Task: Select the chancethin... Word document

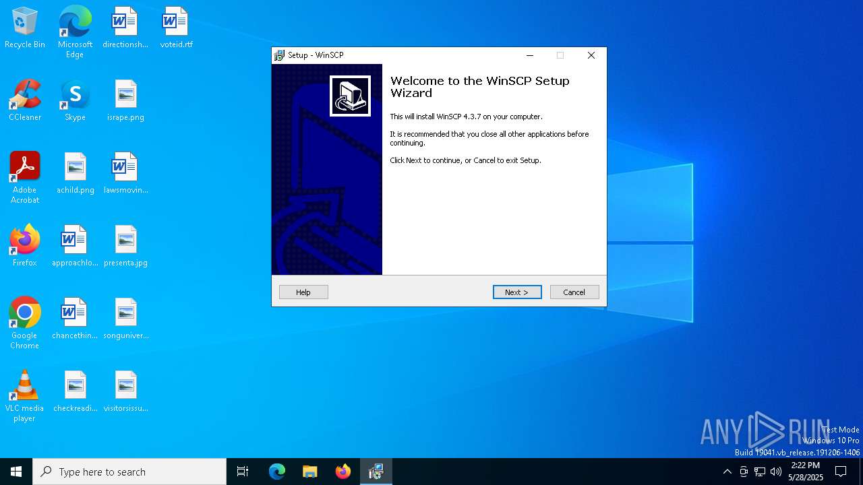Action: pos(75,319)
